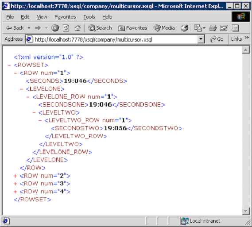Expand ROW num="2" element
Viewport: 252px width, 227px height.
[16, 176]
